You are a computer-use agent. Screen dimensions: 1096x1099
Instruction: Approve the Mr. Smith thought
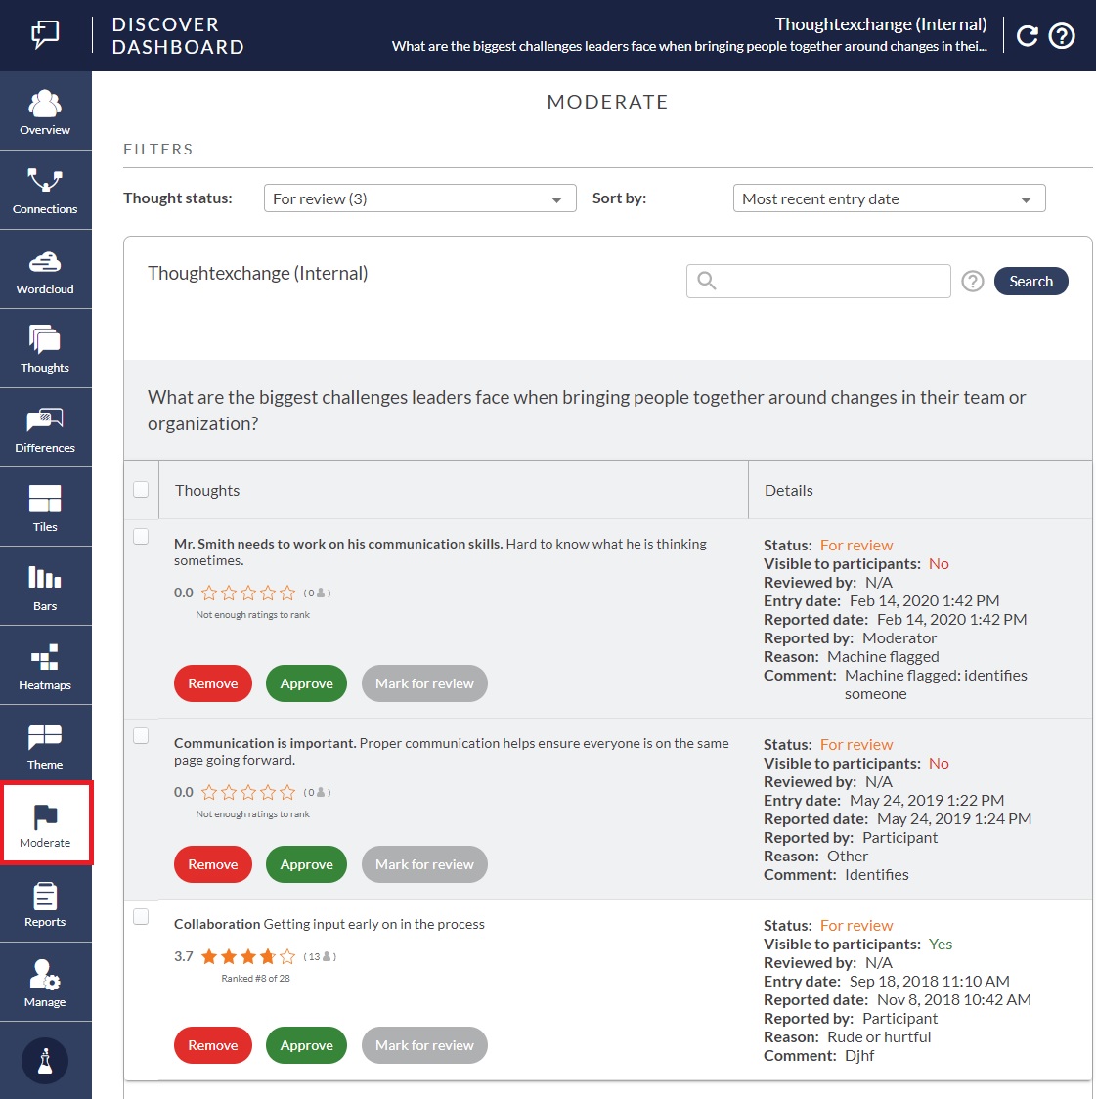point(306,683)
